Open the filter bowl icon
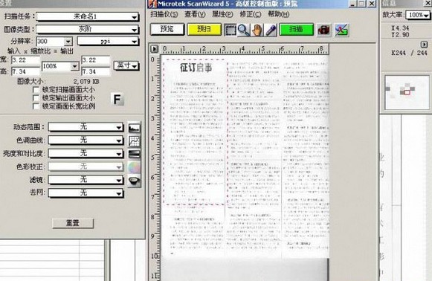Image resolution: width=432 pixels, height=281 pixels. [x=134, y=181]
